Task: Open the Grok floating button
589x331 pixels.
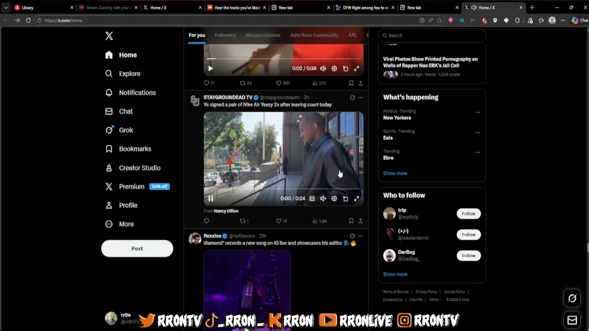Action: (x=572, y=298)
